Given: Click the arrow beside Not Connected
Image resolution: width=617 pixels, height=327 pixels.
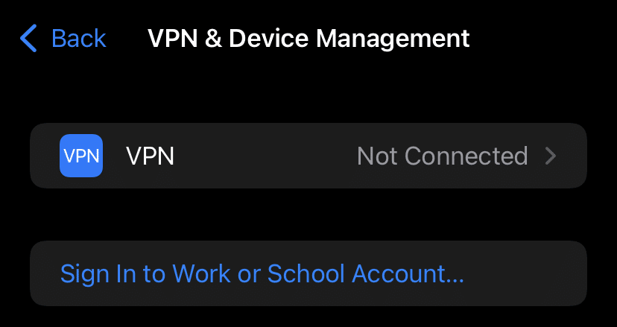Looking at the screenshot, I should (551, 156).
